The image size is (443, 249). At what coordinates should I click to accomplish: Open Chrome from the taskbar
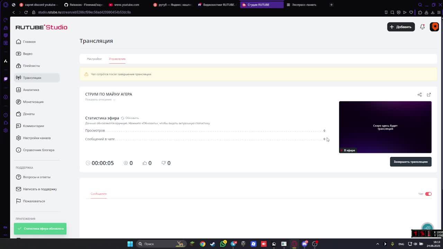(x=202, y=244)
